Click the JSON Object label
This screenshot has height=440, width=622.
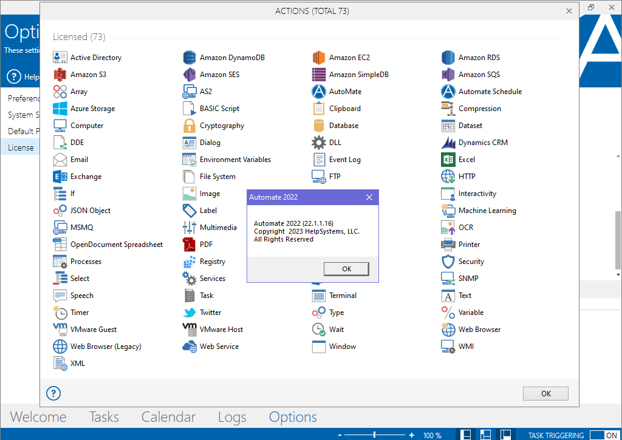tap(91, 211)
